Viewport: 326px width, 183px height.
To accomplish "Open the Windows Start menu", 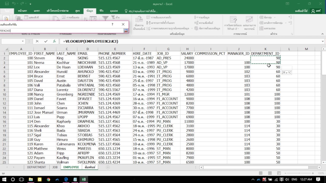I will tap(5, 179).
